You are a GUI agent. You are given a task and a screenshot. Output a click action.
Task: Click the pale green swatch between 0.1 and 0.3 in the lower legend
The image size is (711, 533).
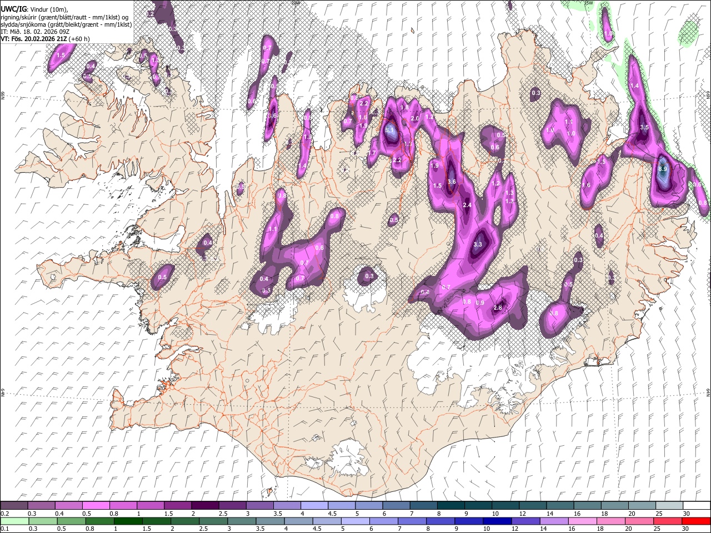point(14,521)
